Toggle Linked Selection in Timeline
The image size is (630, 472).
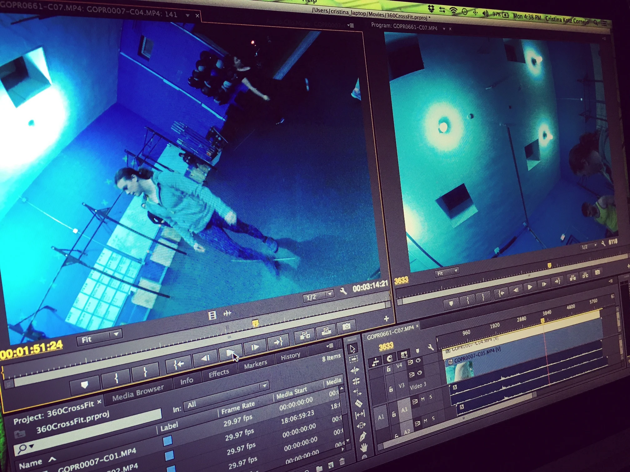click(x=404, y=355)
